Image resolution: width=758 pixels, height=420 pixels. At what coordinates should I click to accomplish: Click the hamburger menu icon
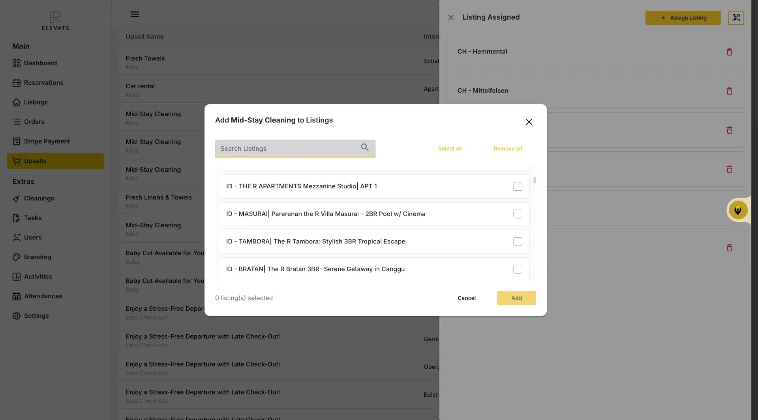135,14
